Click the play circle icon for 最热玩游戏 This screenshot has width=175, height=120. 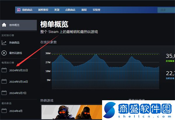(x=4, y=53)
